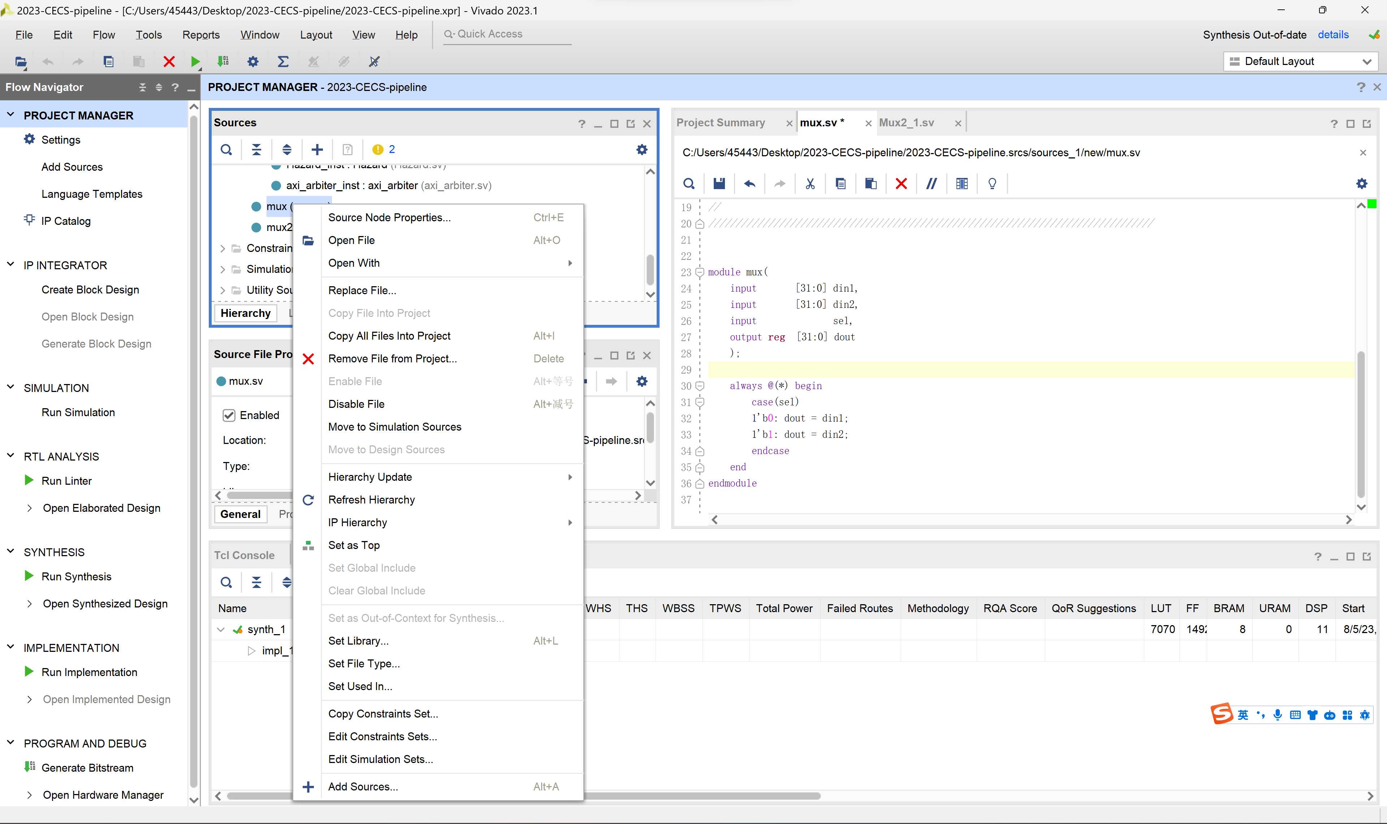The image size is (1387, 824).
Task: Click Cut scissors icon in editor toolbar
Action: click(x=810, y=184)
